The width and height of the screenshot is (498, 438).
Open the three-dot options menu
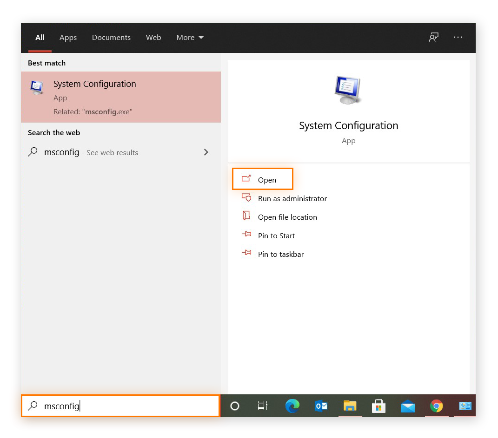tap(458, 37)
